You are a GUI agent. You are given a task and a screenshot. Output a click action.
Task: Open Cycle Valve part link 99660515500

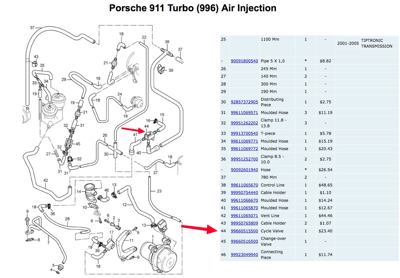(244, 231)
